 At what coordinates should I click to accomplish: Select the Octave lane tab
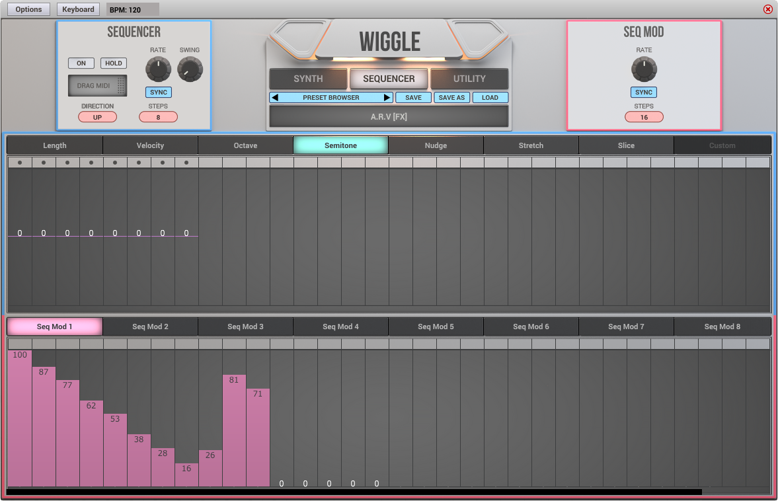pyautogui.click(x=246, y=145)
